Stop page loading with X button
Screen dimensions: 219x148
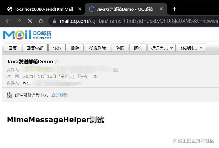(30, 21)
